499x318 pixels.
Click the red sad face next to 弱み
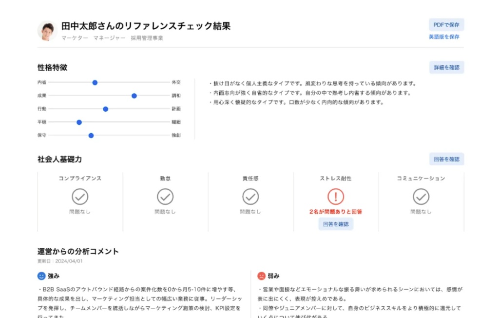click(x=262, y=276)
